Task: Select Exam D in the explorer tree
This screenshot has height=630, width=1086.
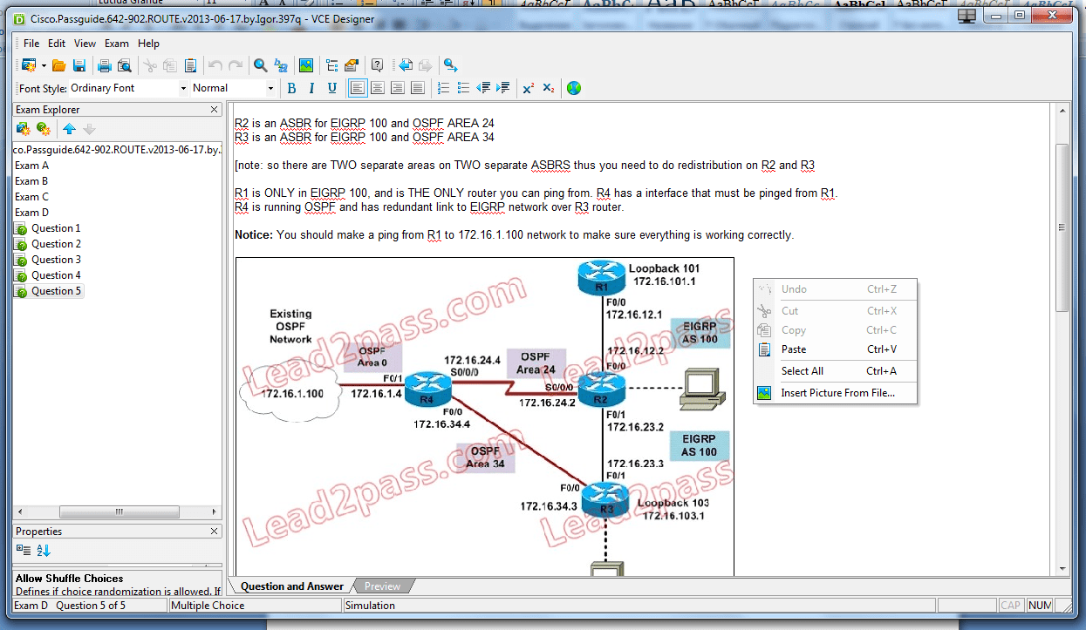Action: [x=31, y=213]
